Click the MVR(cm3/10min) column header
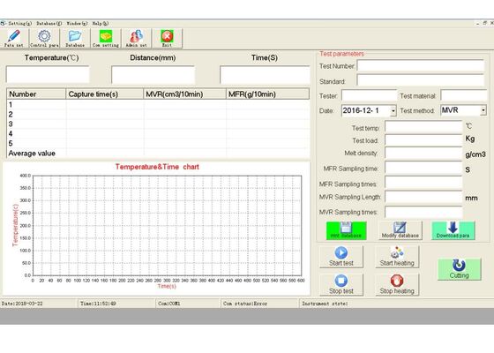The height and width of the screenshot is (353, 494). pos(185,94)
